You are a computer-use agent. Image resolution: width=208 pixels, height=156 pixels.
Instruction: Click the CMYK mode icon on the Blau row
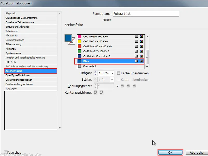[x=141, y=61]
